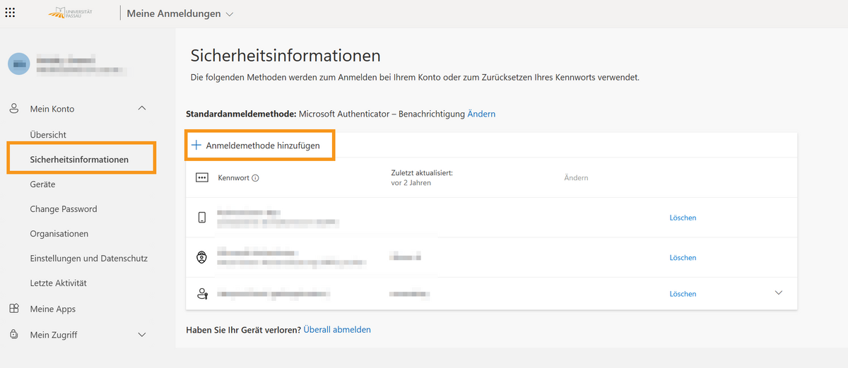Collapse the Mein Konto section
The height and width of the screenshot is (368, 848).
[142, 109]
